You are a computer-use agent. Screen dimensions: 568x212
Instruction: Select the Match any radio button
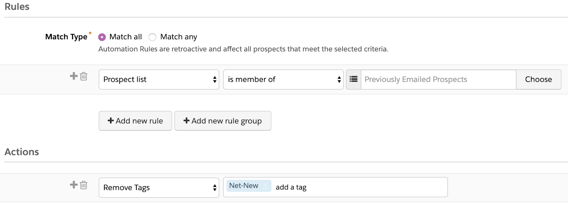tap(152, 37)
